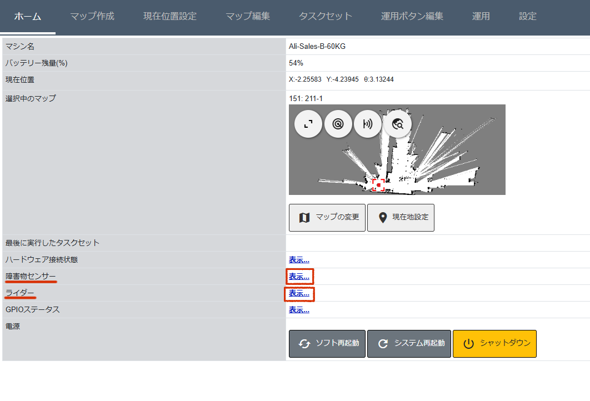Click the システム再起動 button
The image size is (590, 401).
click(409, 343)
